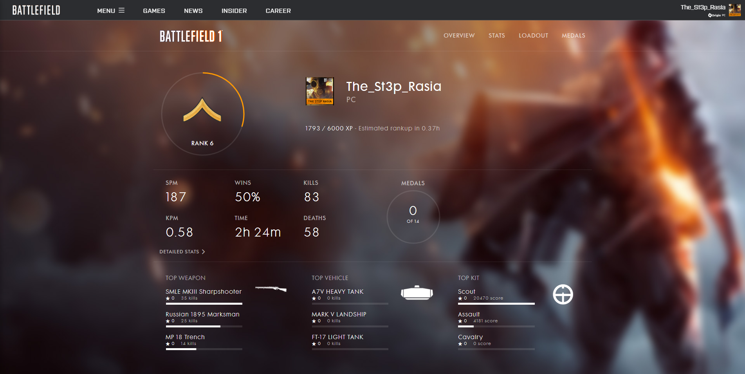745x374 pixels.
Task: Open the Games menu item
Action: pyautogui.click(x=154, y=11)
